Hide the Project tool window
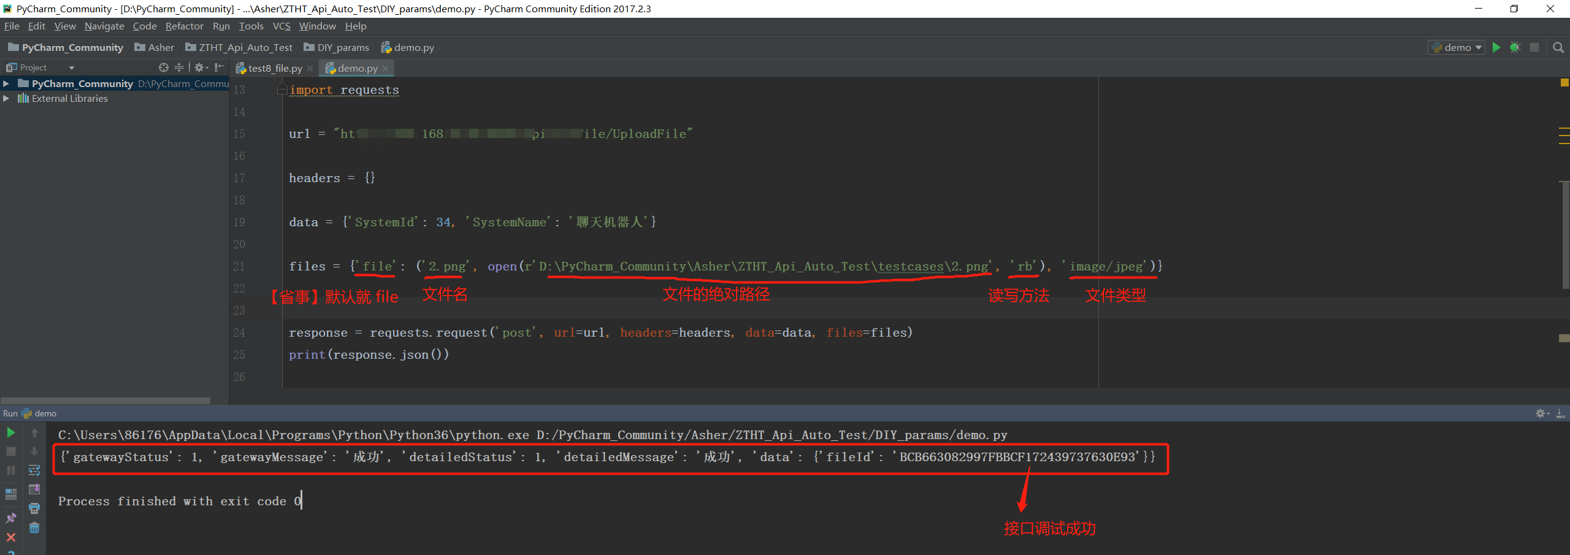This screenshot has height=555, width=1570. point(219,67)
